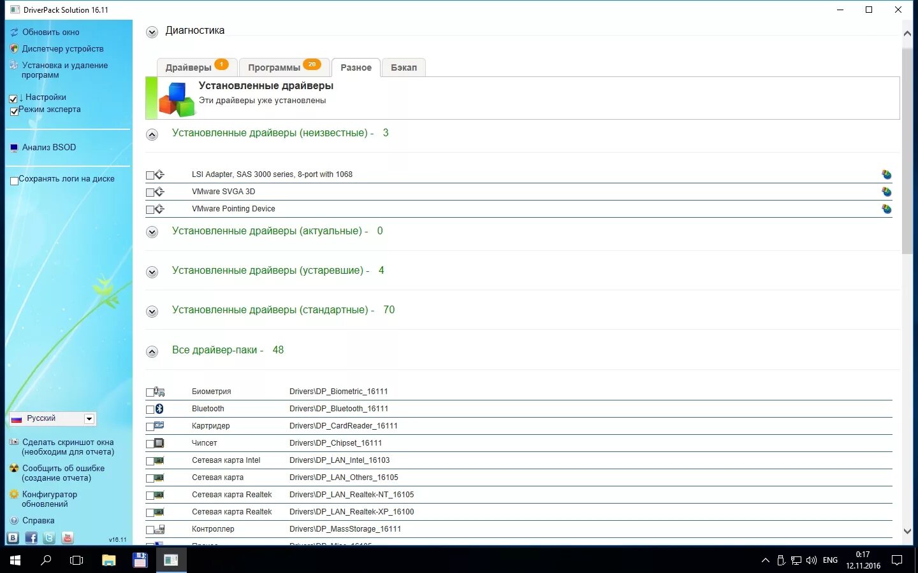Collapse the Диагностика section
Image resolution: width=918 pixels, height=573 pixels.
[x=152, y=32]
